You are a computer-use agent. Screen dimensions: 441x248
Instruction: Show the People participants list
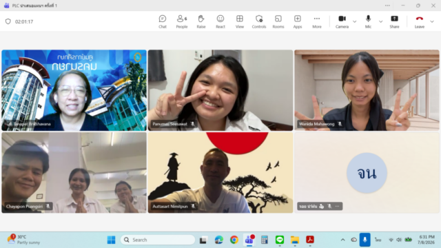(182, 21)
